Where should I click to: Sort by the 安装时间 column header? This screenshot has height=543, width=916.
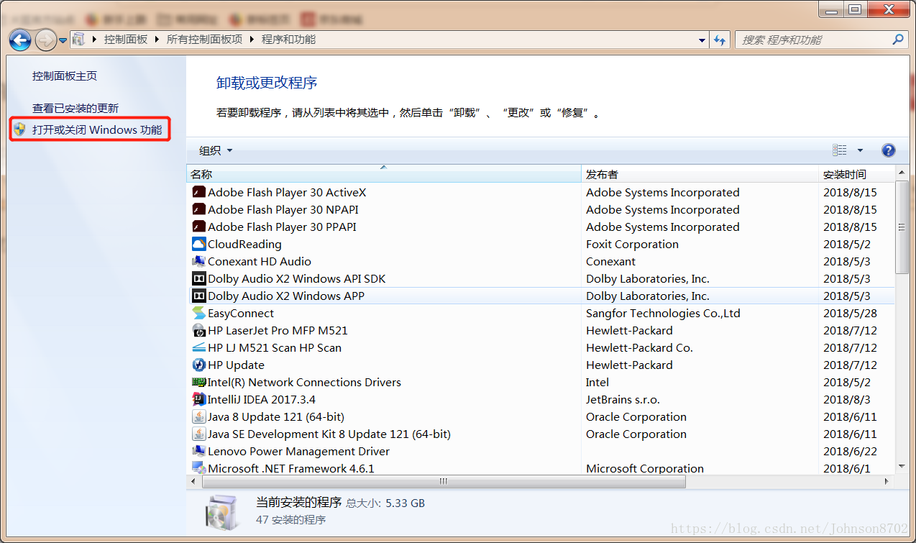pyautogui.click(x=857, y=174)
